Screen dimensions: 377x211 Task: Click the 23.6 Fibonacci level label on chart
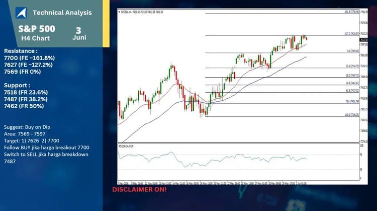pyautogui.click(x=352, y=66)
